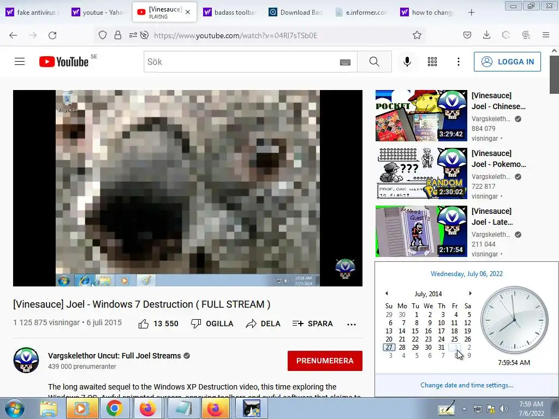Click the magnifier search button
This screenshot has height=419, width=559.
(374, 62)
